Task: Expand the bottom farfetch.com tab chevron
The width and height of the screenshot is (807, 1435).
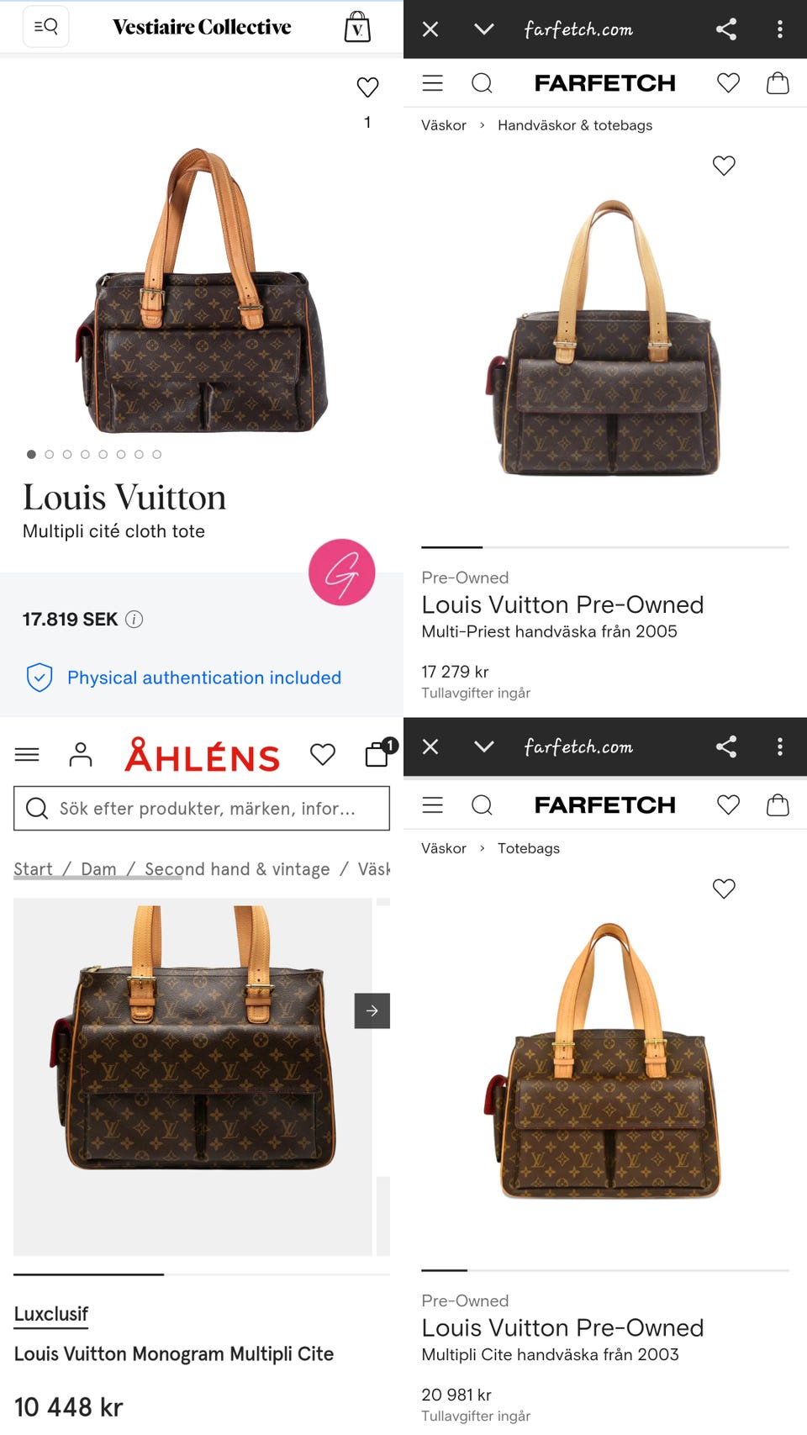Action: [483, 747]
